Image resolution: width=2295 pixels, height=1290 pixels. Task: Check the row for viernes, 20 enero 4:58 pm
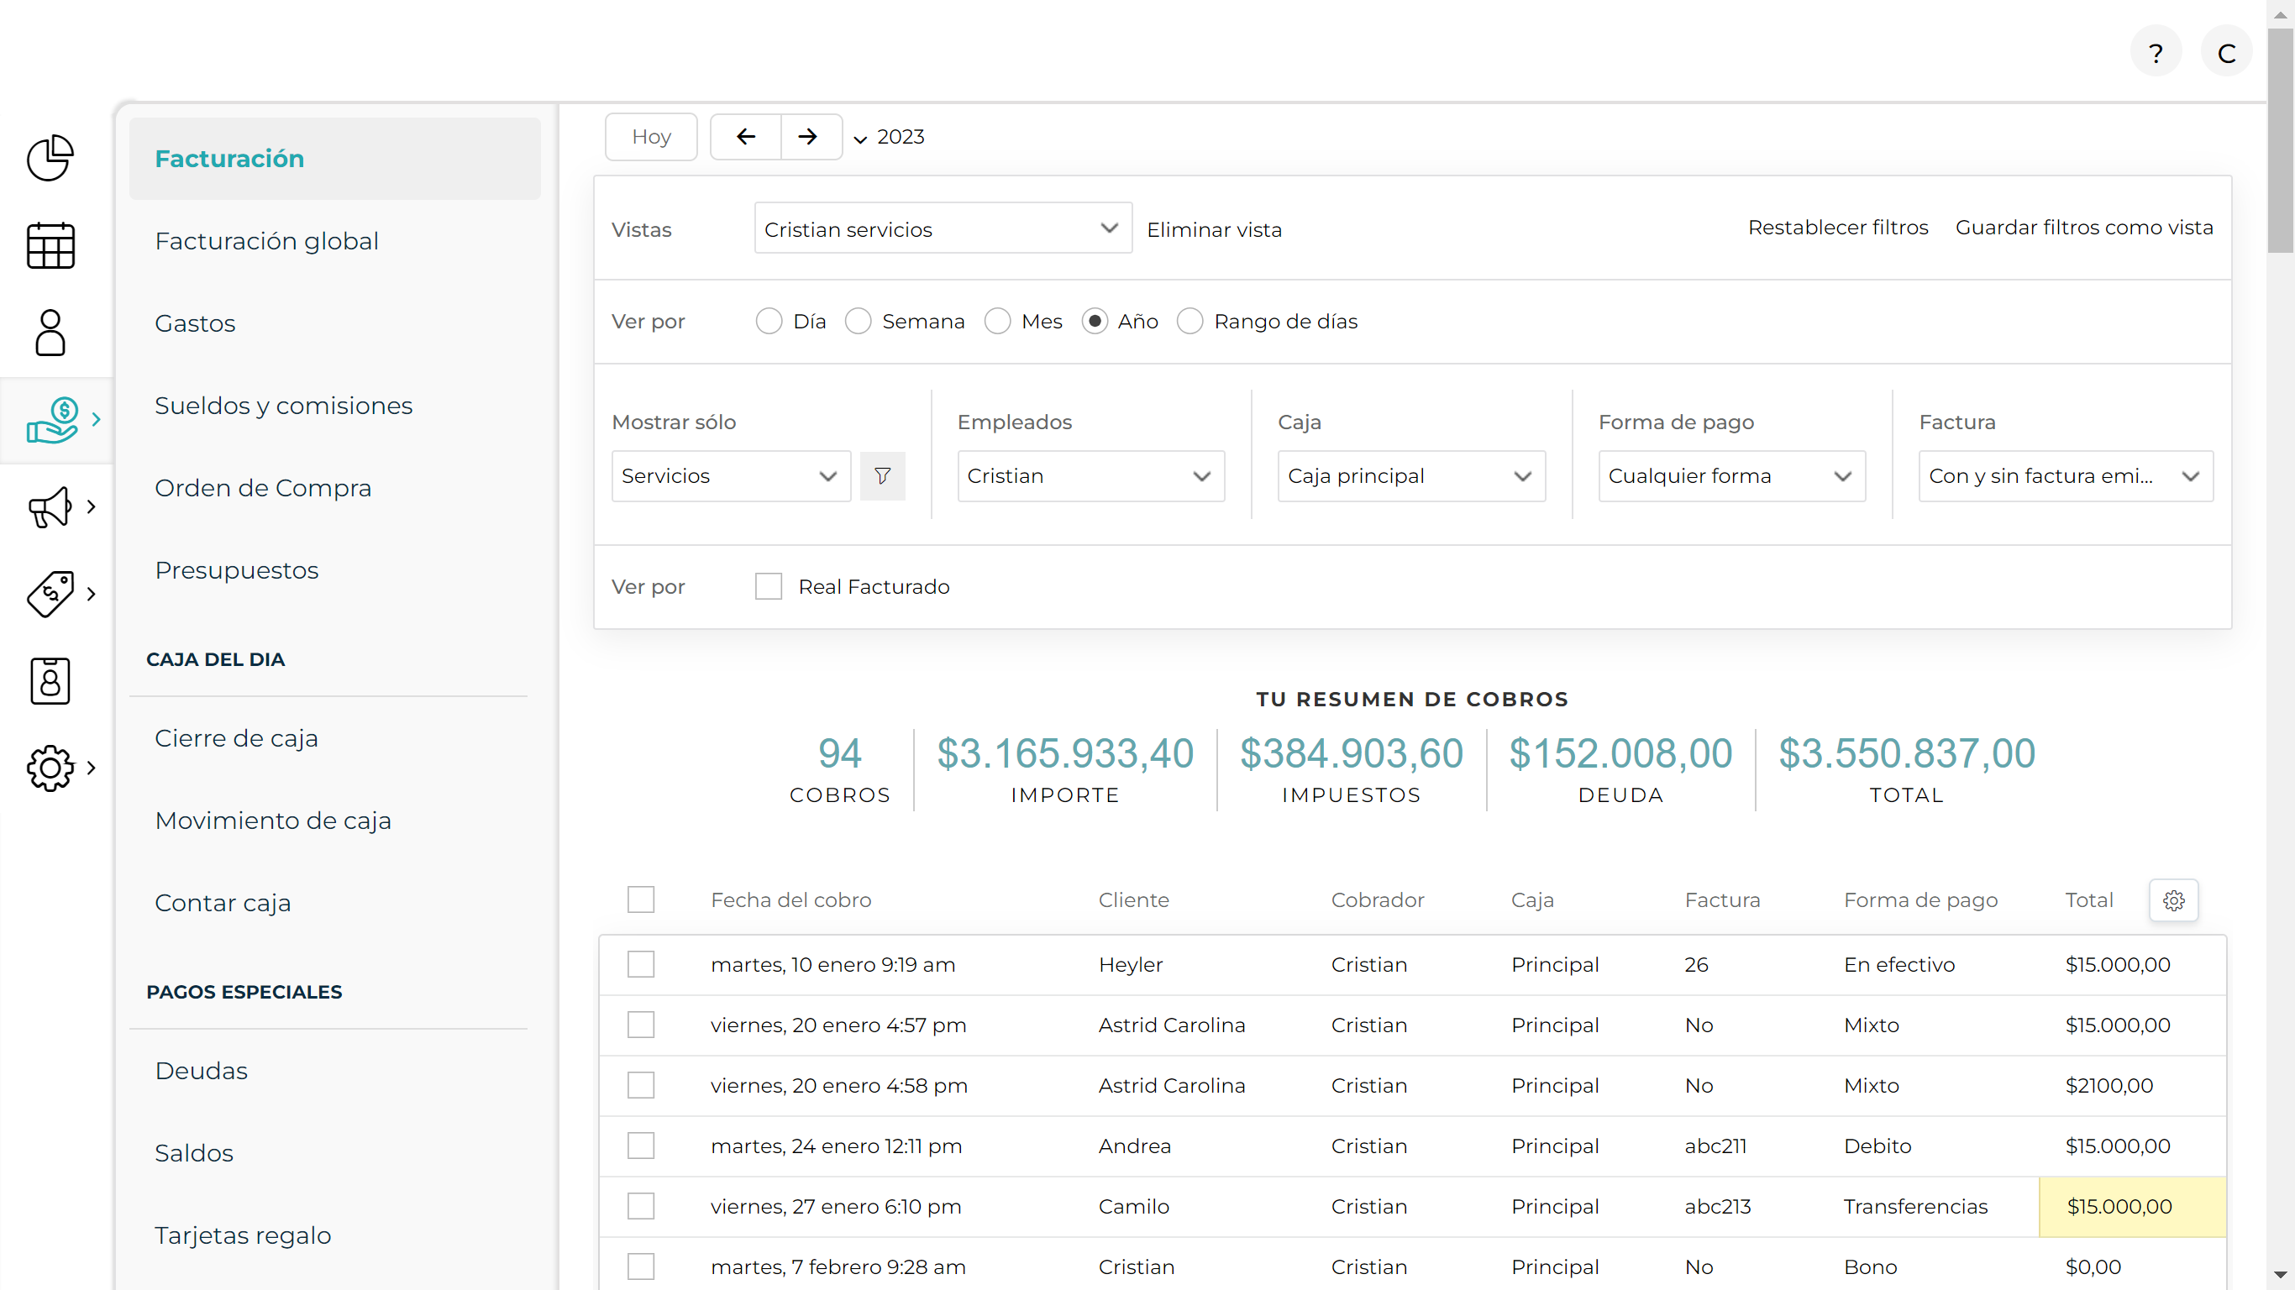point(641,1086)
